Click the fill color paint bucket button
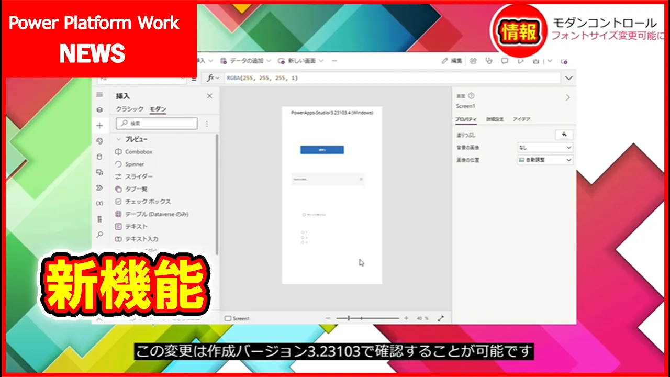670x377 pixels. (x=564, y=135)
